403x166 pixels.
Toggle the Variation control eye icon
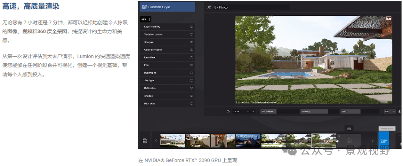(191, 34)
